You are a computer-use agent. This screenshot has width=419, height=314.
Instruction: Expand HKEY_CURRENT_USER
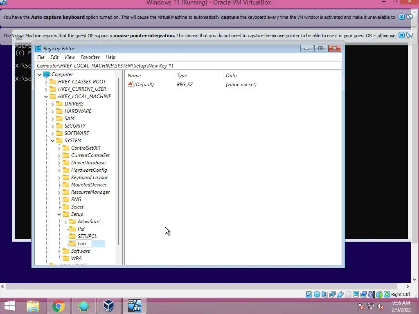(x=46, y=89)
